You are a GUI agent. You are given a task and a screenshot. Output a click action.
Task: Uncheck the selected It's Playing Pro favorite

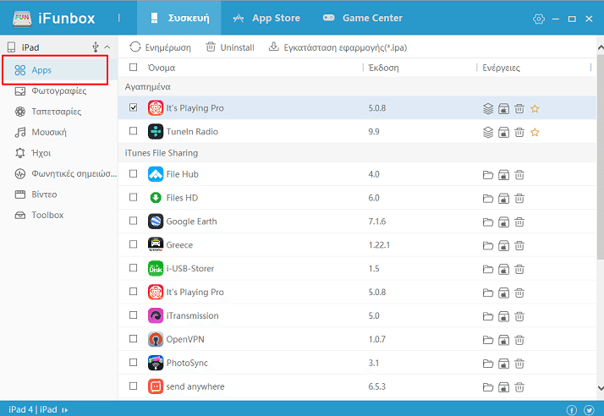tap(134, 107)
